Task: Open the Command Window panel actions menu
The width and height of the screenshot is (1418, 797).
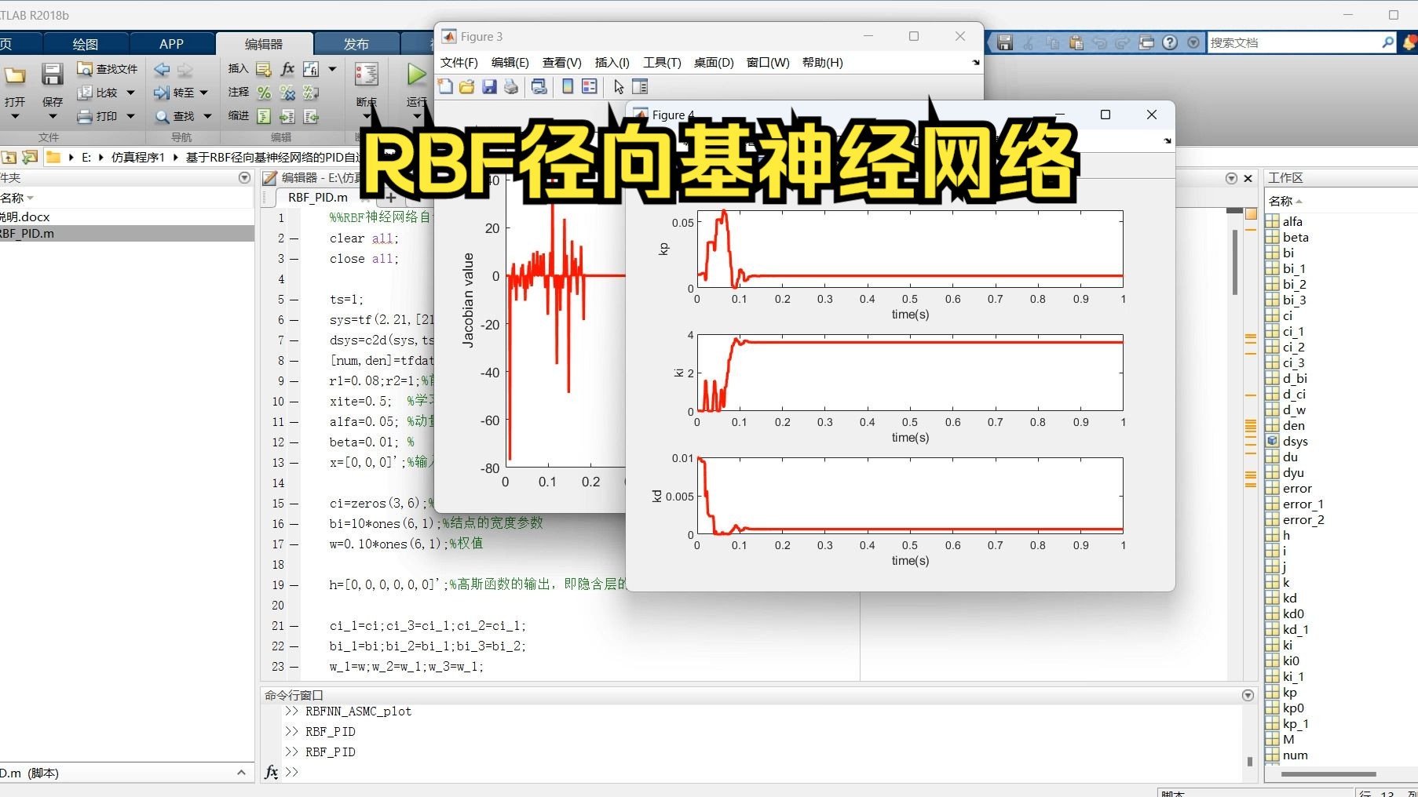Action: point(1248,695)
